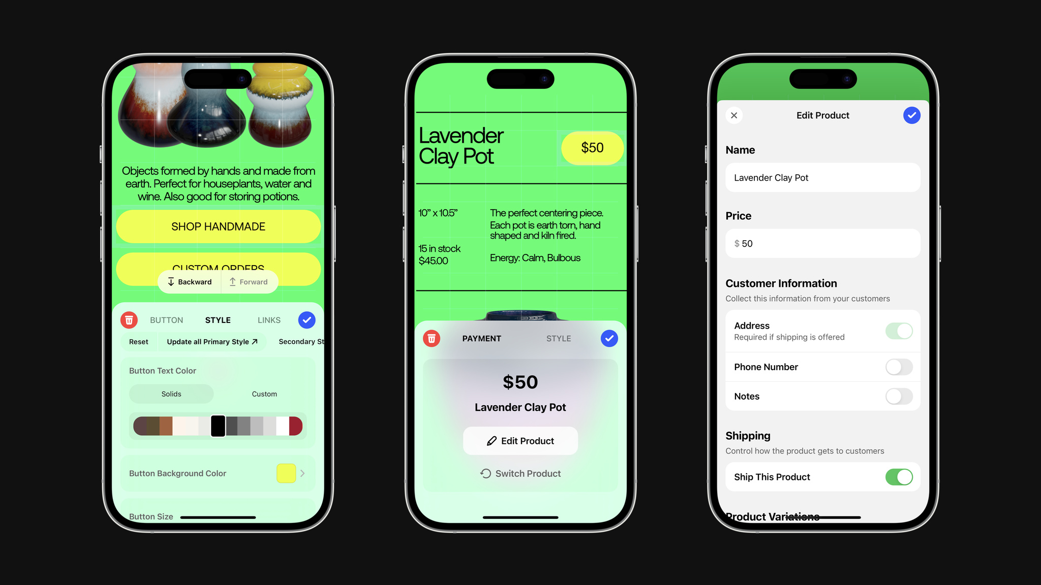Image resolution: width=1041 pixels, height=585 pixels.
Task: Click the SHOP HANDMADE button on storefront
Action: tap(218, 225)
